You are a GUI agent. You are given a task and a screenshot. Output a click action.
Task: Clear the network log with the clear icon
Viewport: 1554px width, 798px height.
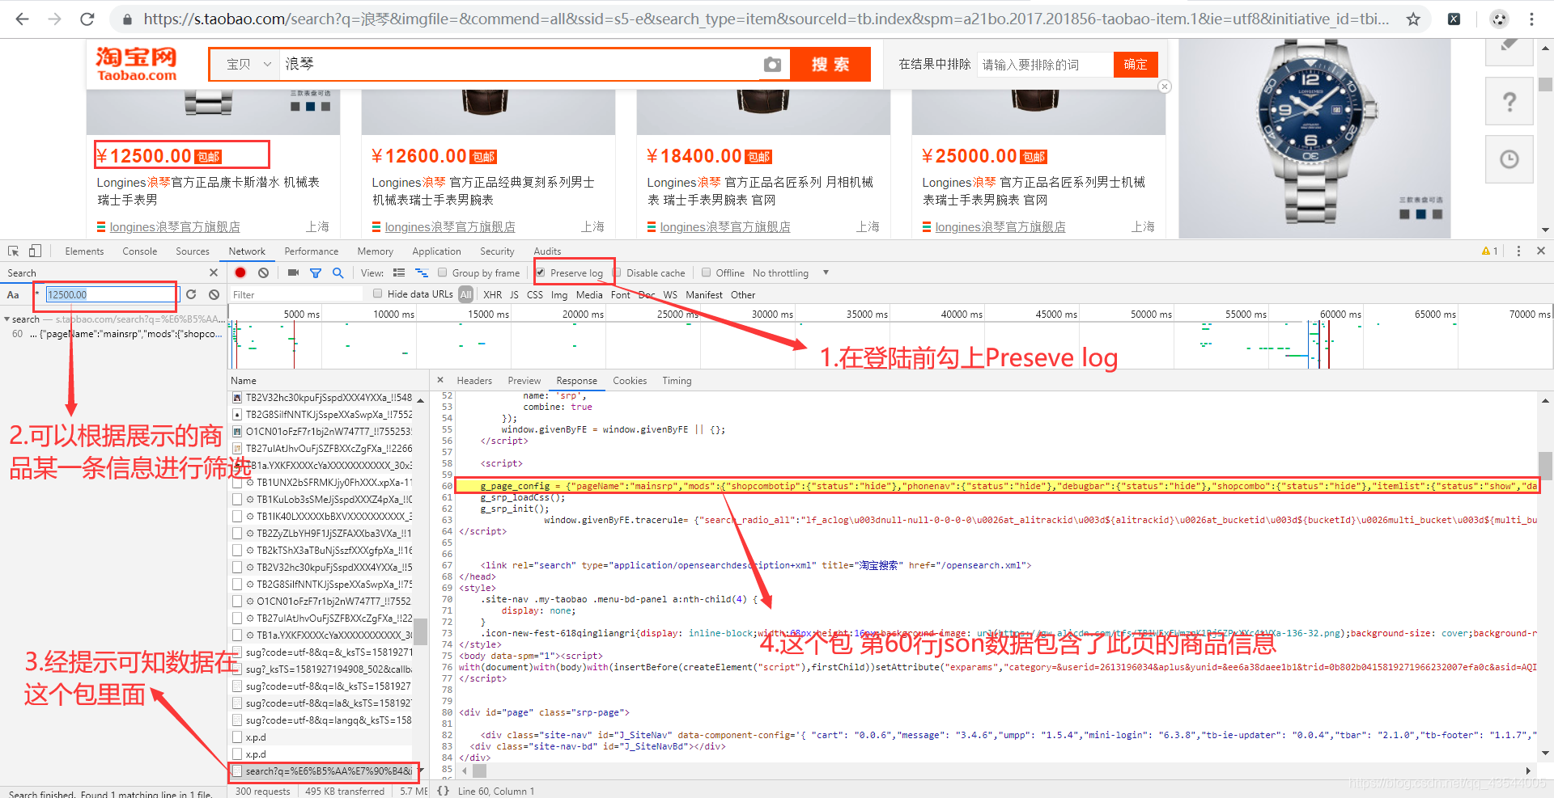tap(263, 273)
